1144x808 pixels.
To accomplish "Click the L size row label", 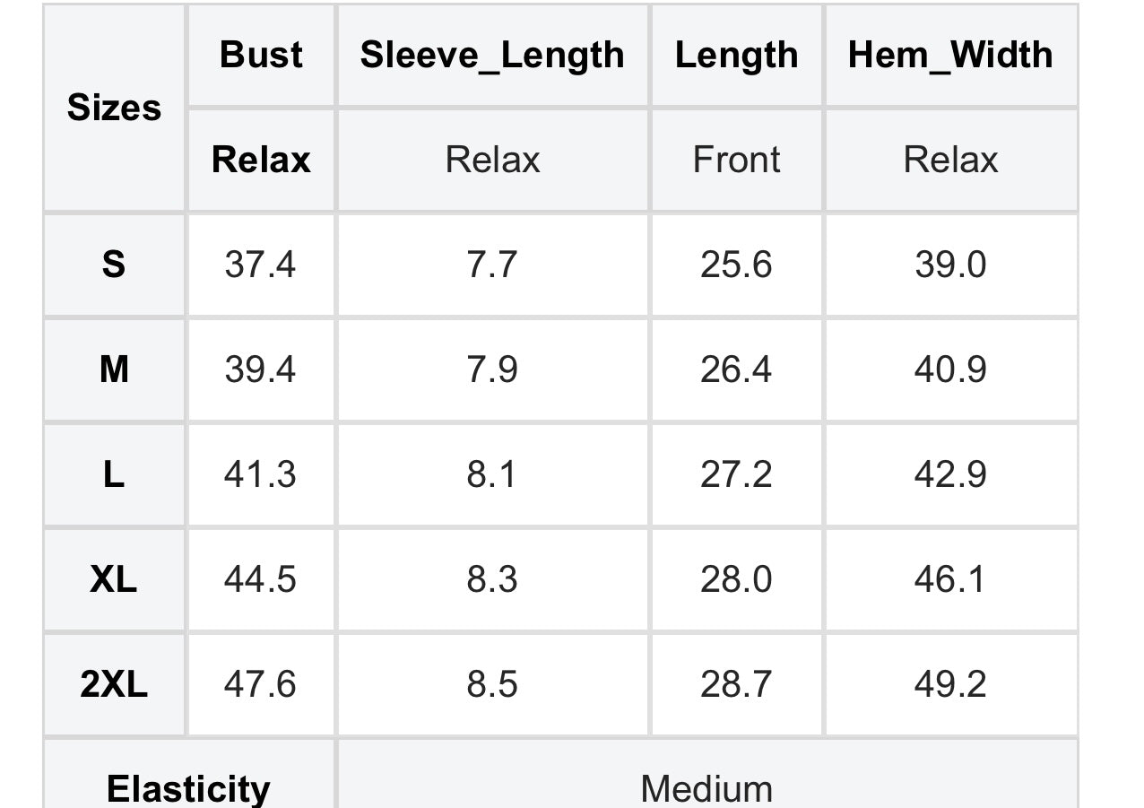I will 114,474.
